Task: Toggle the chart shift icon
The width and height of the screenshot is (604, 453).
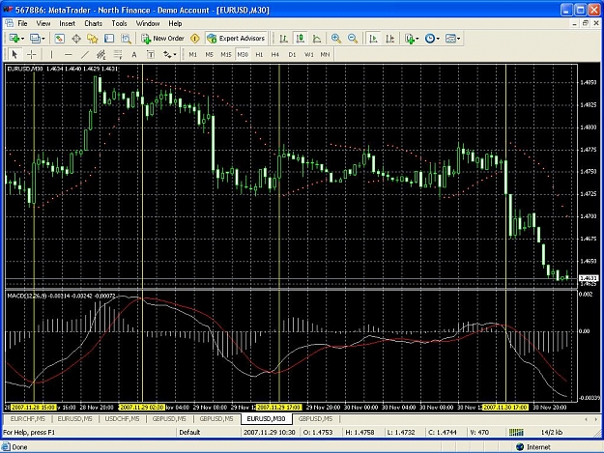Action: [x=389, y=39]
